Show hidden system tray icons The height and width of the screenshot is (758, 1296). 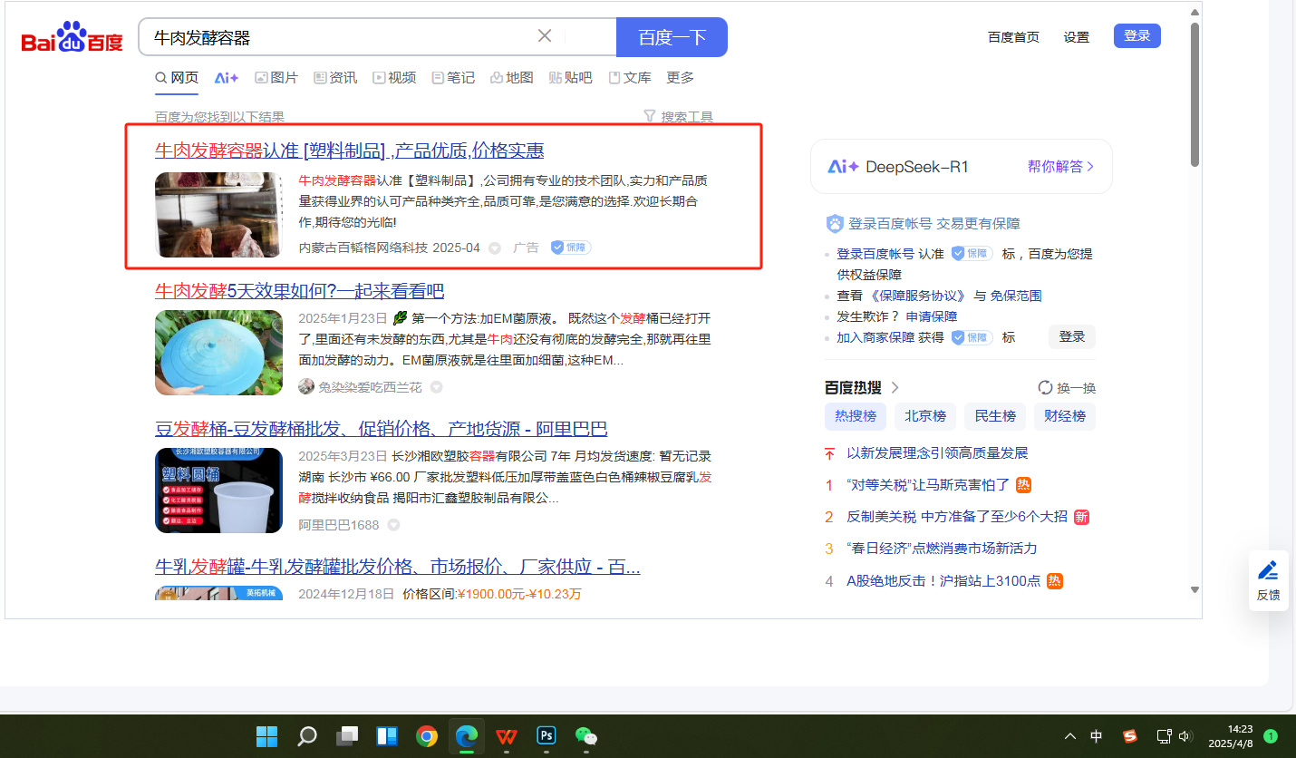point(1070,736)
